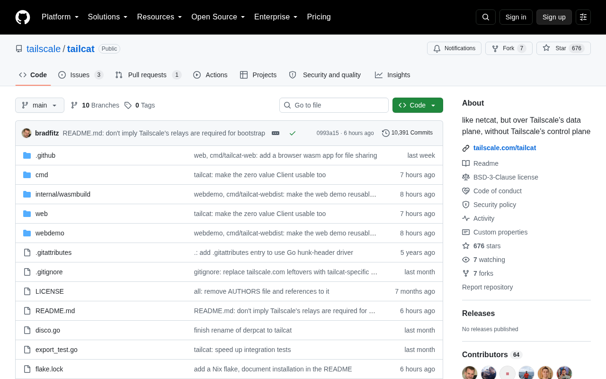Click the cmd folder icon
The image size is (606, 379).
click(27, 175)
